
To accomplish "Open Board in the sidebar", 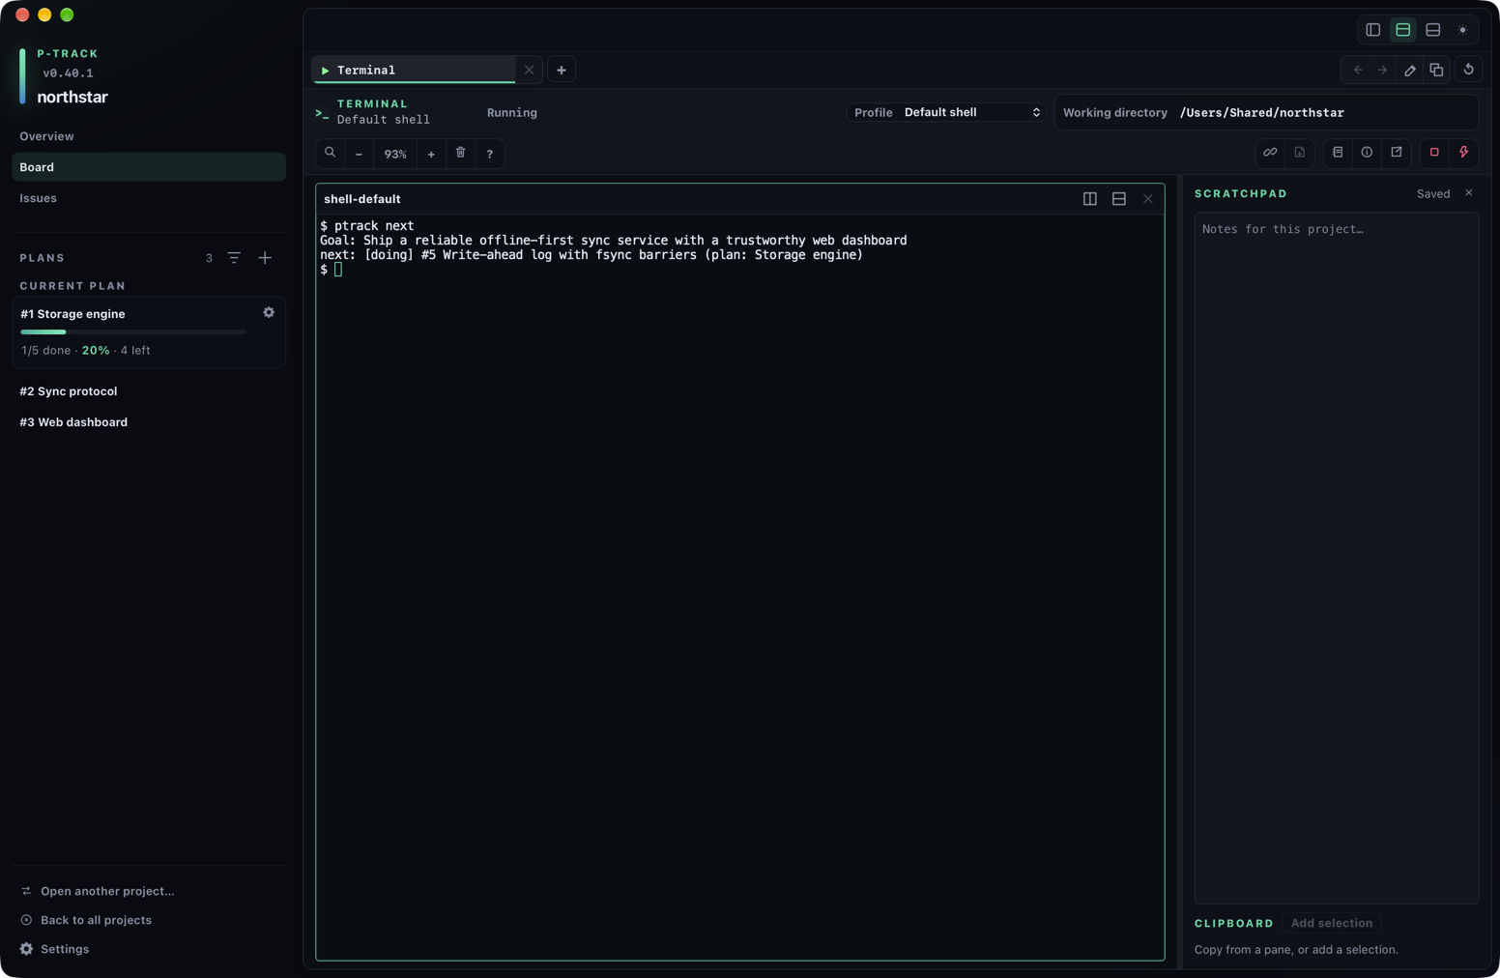I will [149, 167].
